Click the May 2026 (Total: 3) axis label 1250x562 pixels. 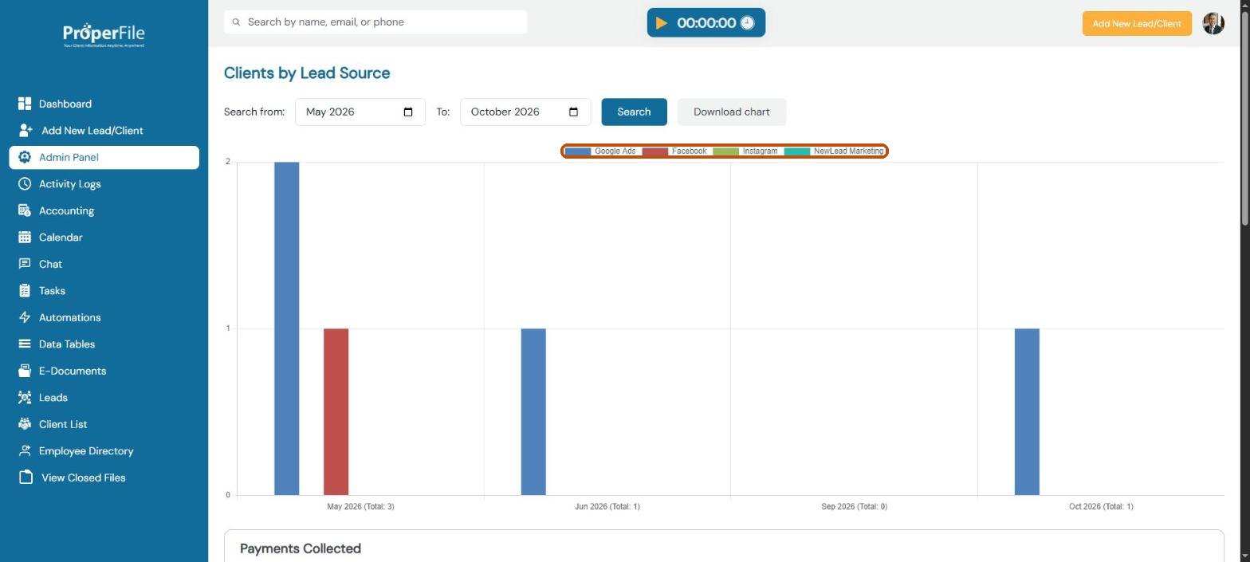360,506
